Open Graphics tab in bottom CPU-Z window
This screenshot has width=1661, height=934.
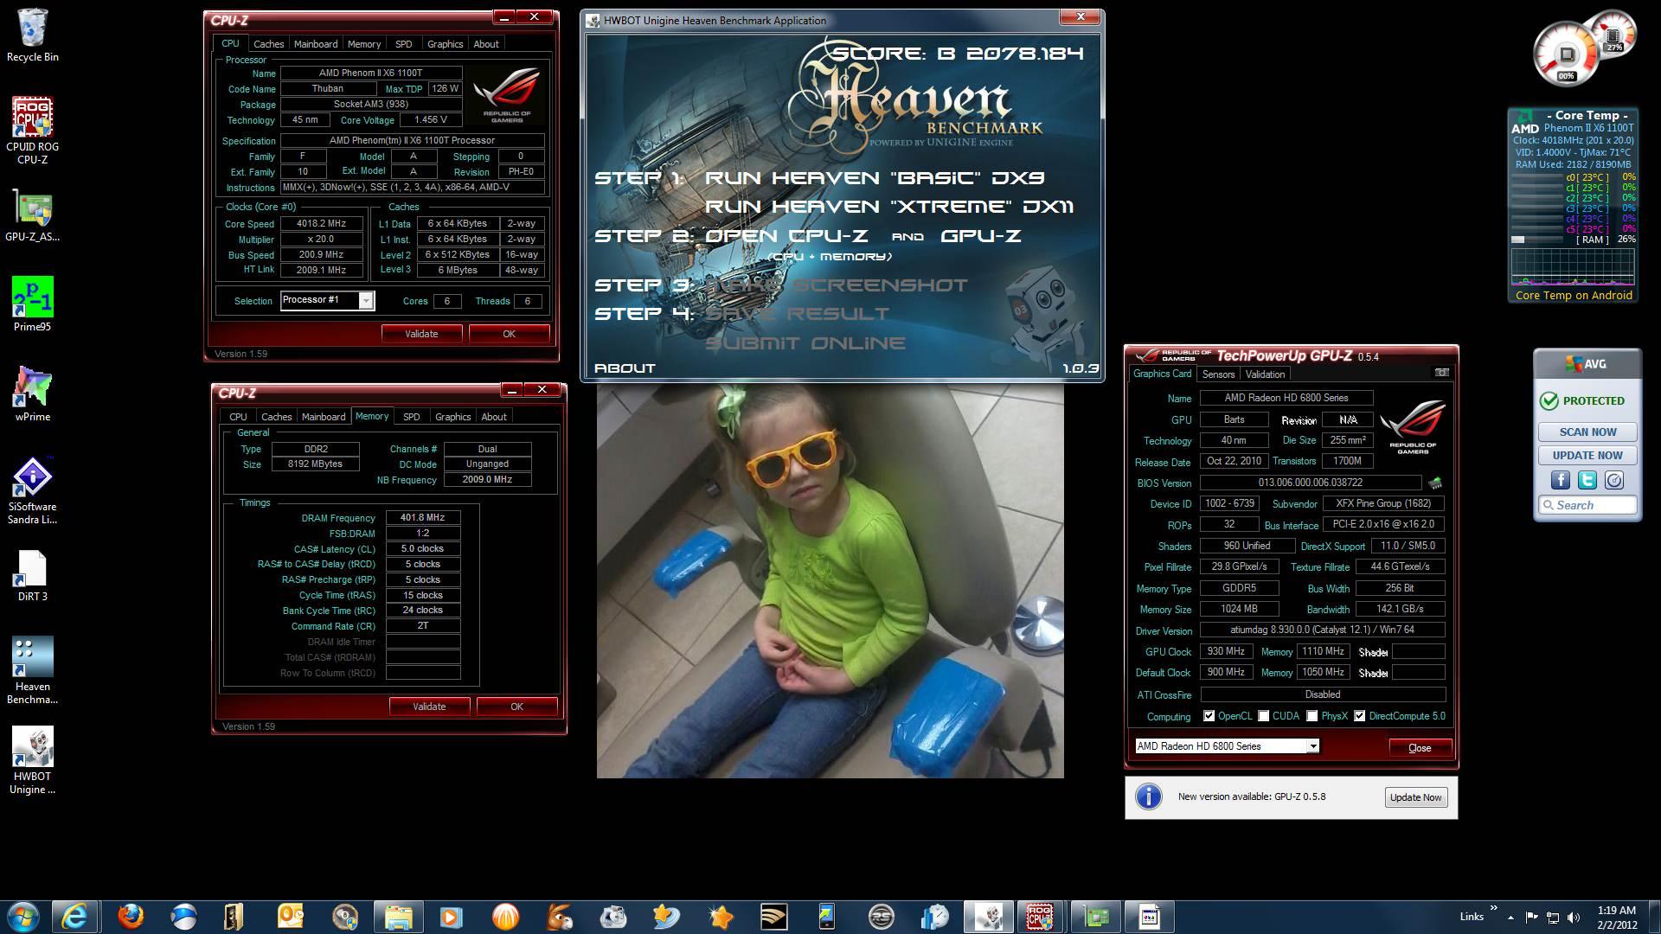click(x=452, y=417)
